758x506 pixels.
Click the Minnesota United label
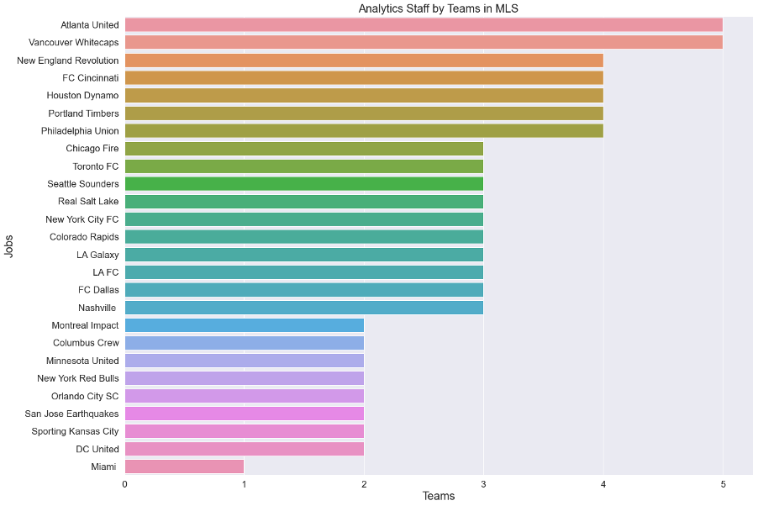[82, 361]
